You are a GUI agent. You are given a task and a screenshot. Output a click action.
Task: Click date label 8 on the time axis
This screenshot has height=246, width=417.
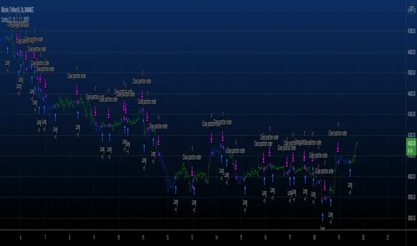click(x=69, y=237)
